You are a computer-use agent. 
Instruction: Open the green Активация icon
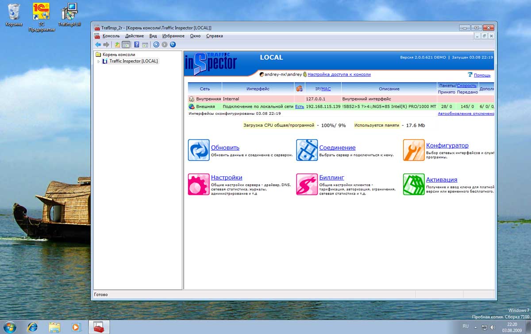[414, 184]
